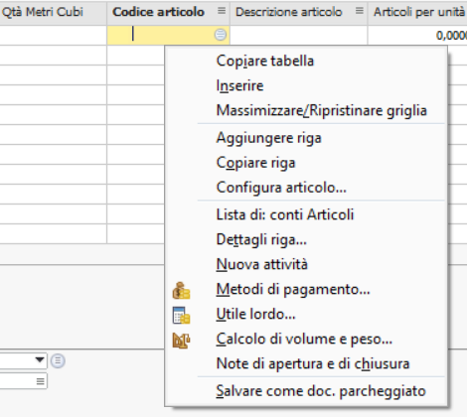This screenshot has width=467, height=417.
Task: Click the first-row Qtà Metri Cubi cell
Action: tap(53, 35)
